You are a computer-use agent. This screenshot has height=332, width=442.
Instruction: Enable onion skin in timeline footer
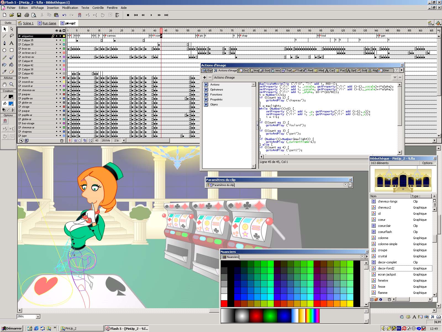[x=75, y=141]
